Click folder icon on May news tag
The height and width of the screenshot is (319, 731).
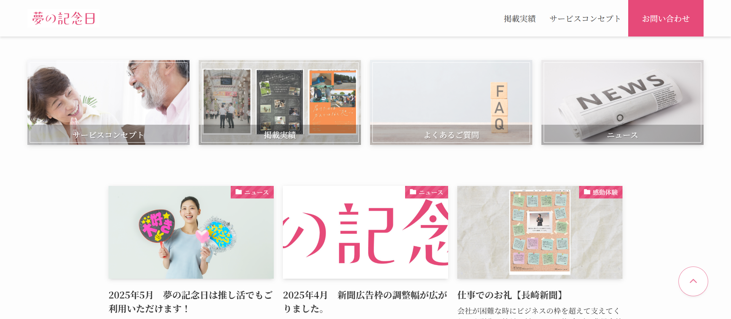239,192
